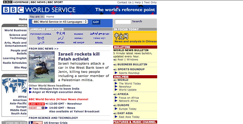Open Hindi language shortcut
243x124 pixels.
click(x=41, y=38)
